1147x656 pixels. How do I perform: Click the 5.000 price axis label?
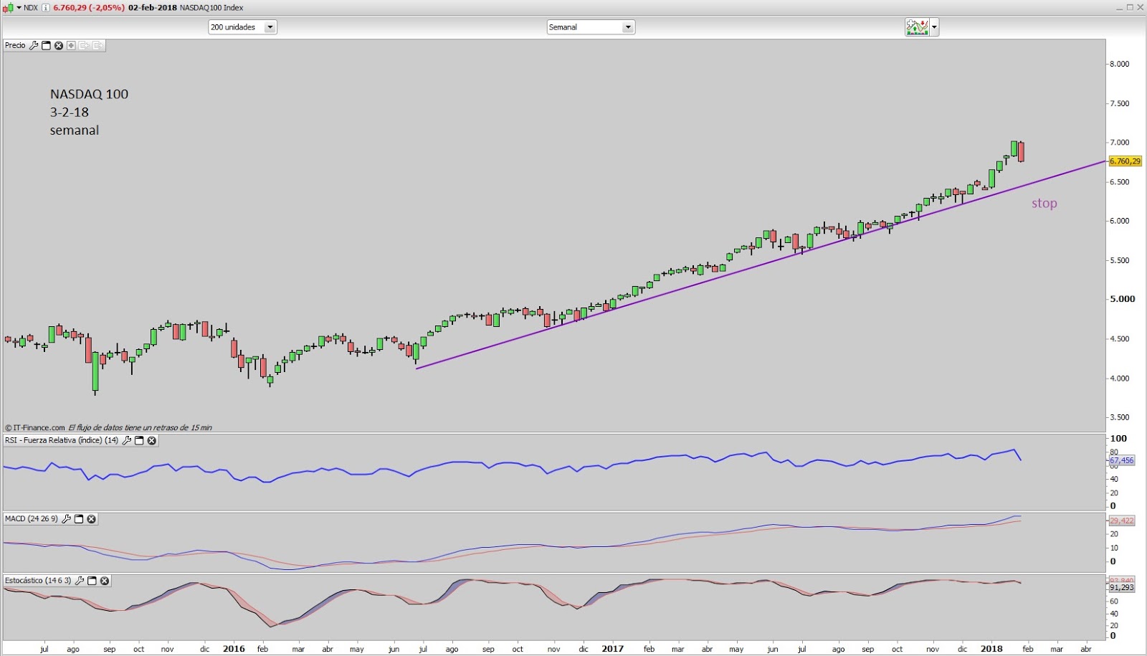[1123, 299]
